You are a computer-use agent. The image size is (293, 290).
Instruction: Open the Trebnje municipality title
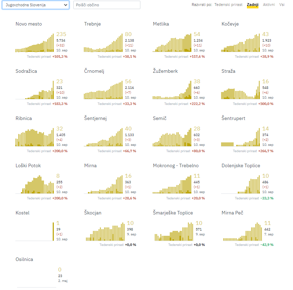[x=92, y=24]
